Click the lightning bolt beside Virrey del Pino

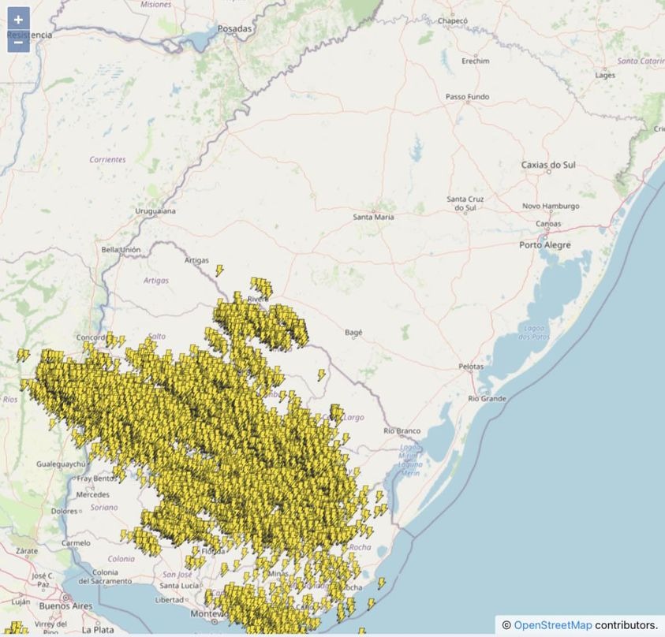point(14,628)
